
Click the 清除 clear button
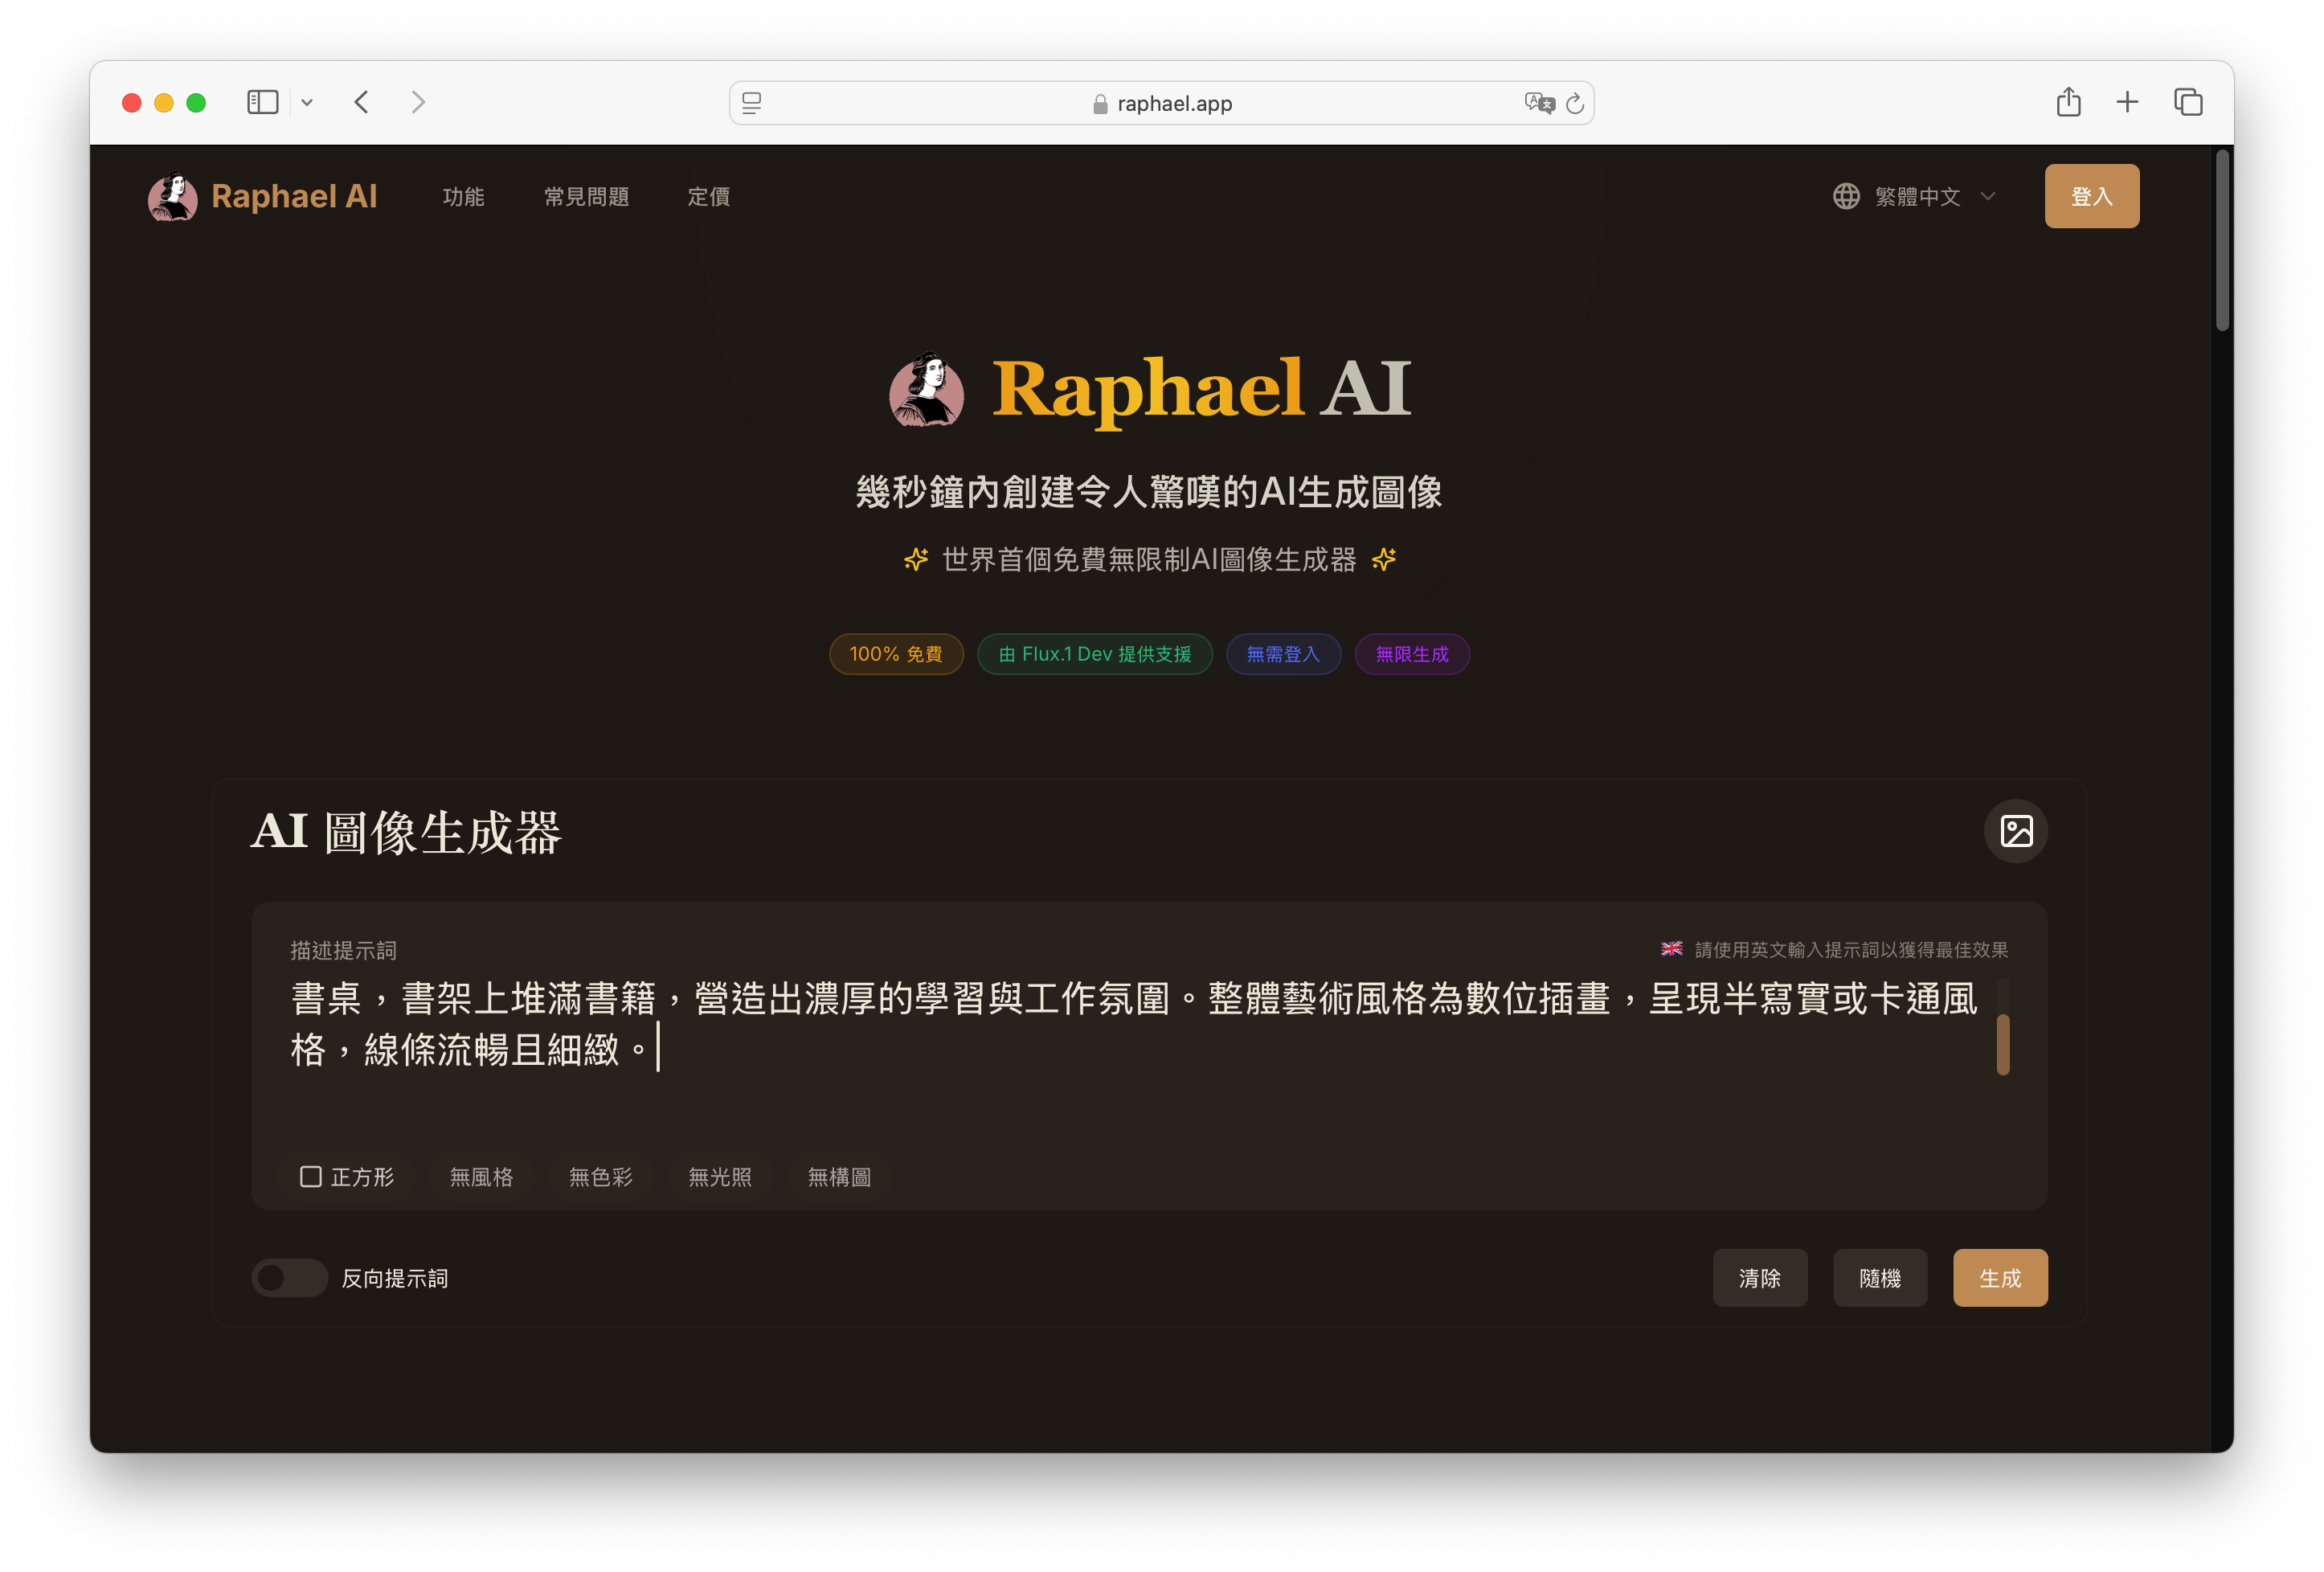(1760, 1278)
